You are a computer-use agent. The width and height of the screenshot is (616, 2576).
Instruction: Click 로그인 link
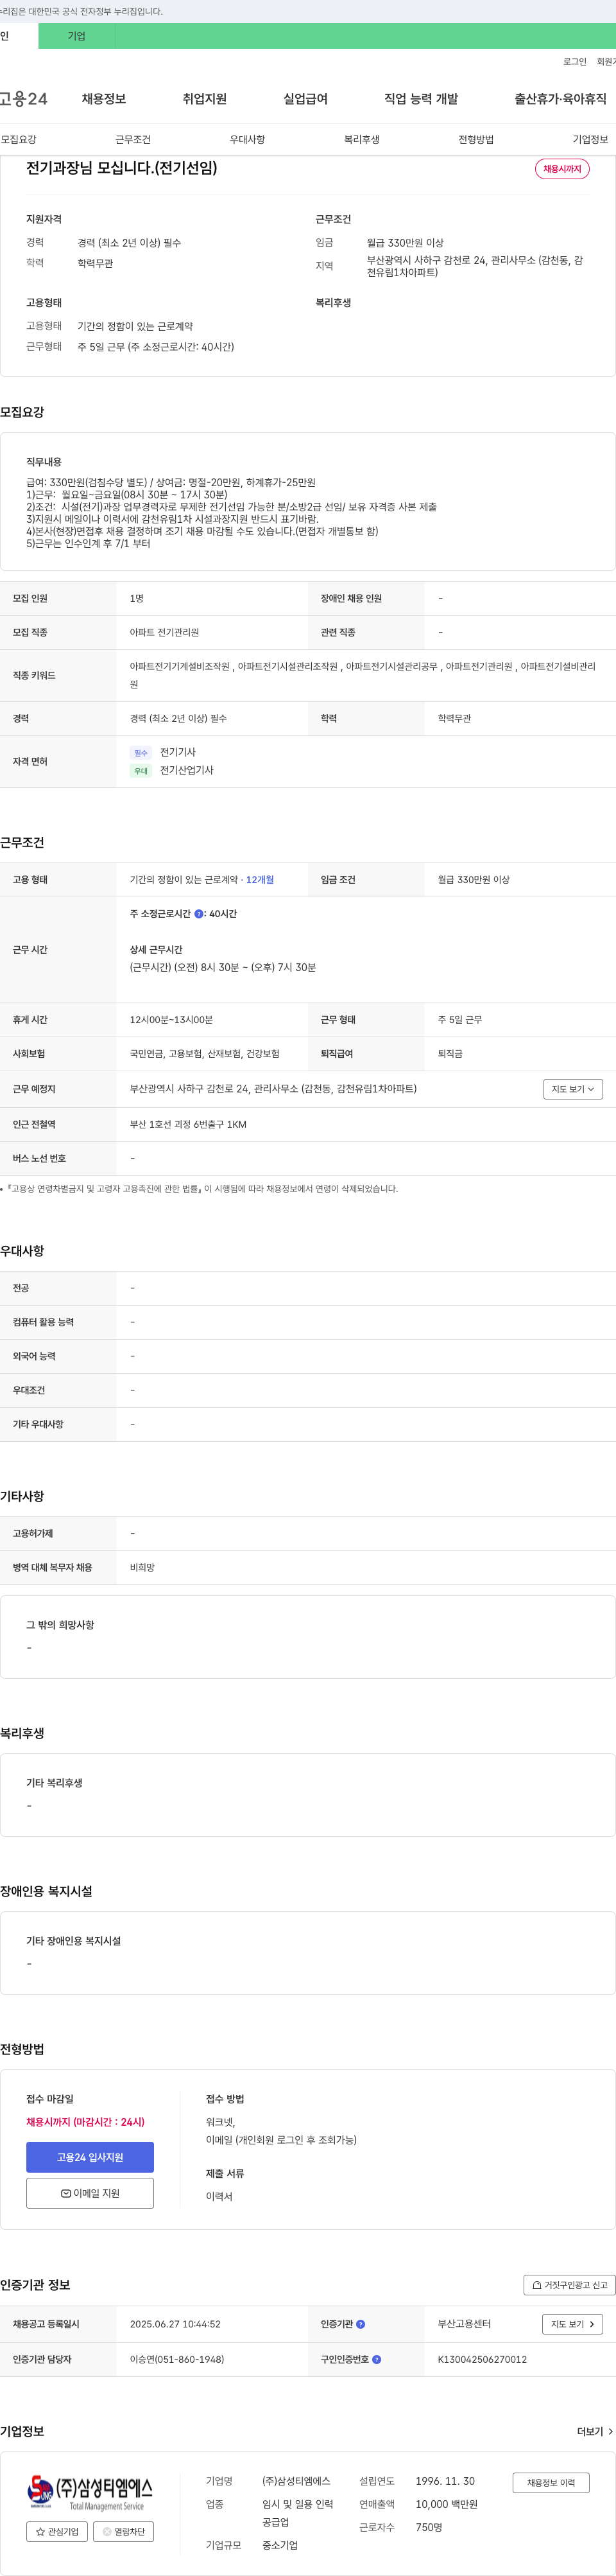coord(575,62)
